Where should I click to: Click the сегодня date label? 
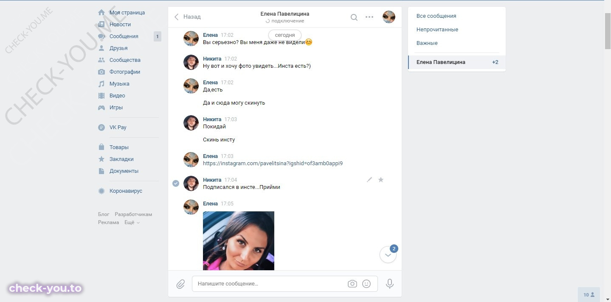tap(285, 35)
